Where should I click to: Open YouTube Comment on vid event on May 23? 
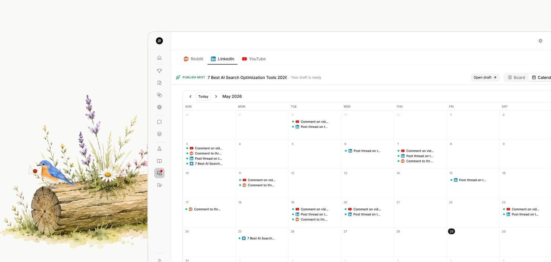[x=521, y=209]
